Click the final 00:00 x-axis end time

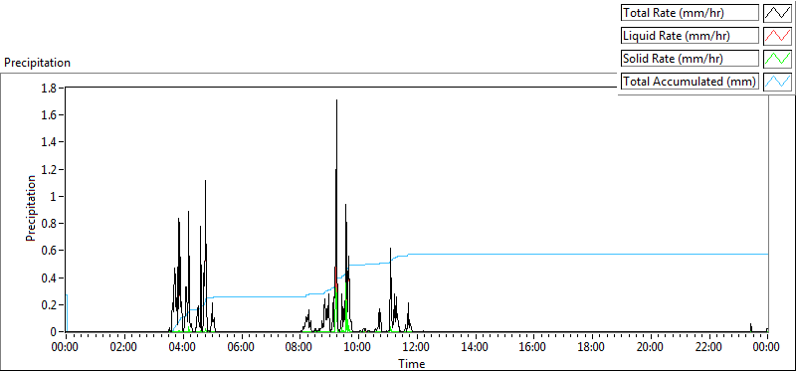pyautogui.click(x=766, y=347)
